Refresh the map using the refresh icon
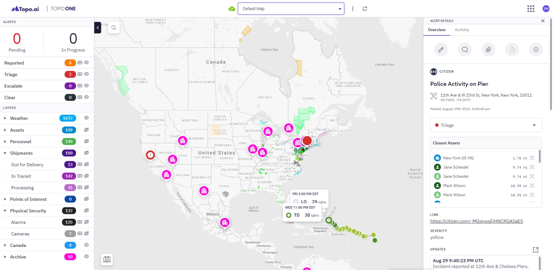 click(x=364, y=8)
